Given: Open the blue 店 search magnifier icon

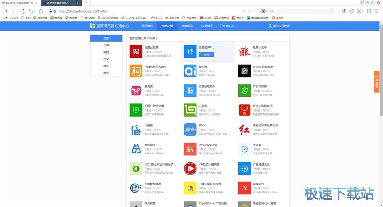Looking at the screenshot, I should 136,130.
